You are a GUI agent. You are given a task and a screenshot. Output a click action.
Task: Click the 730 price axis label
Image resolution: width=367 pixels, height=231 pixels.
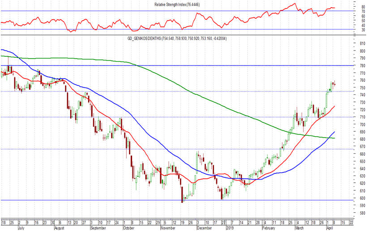tap(363, 102)
